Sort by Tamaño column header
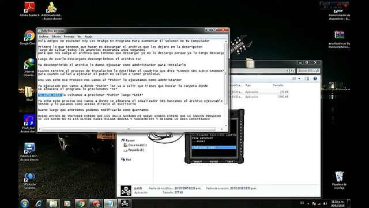 click(278, 85)
